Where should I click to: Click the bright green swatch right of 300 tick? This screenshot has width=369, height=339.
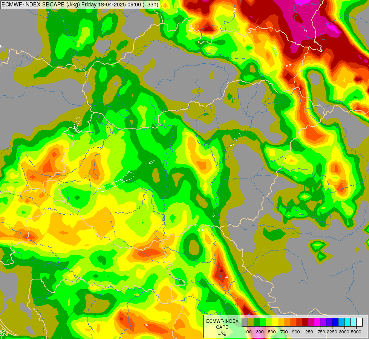[263, 322]
